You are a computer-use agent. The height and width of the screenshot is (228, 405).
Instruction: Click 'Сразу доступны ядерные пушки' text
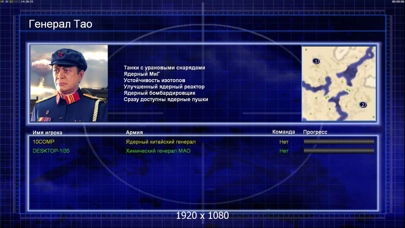point(166,100)
